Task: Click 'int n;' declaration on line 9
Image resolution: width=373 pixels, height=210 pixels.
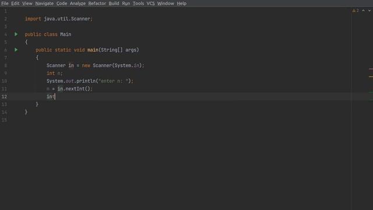Action: coord(55,73)
